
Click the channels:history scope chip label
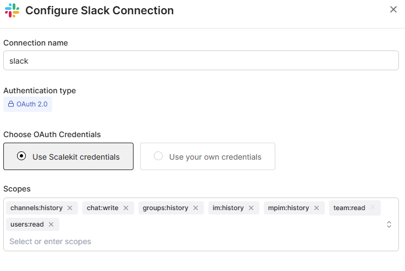(x=36, y=208)
